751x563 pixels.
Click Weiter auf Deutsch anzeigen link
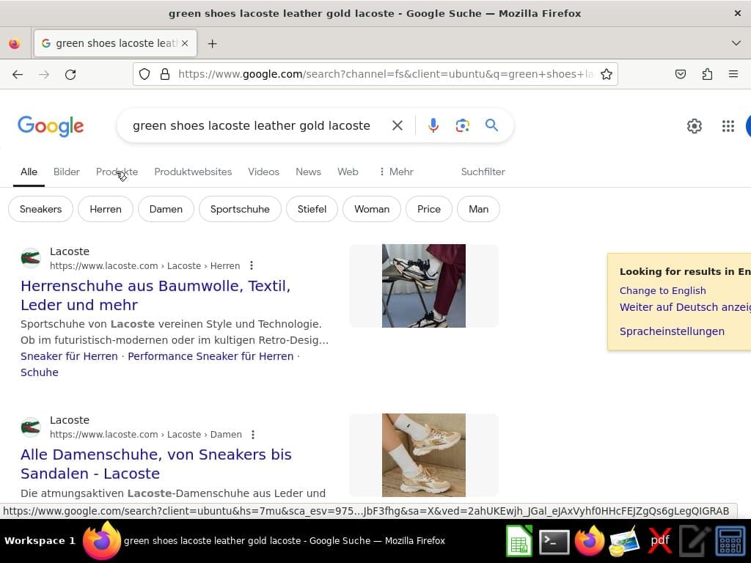click(x=685, y=307)
